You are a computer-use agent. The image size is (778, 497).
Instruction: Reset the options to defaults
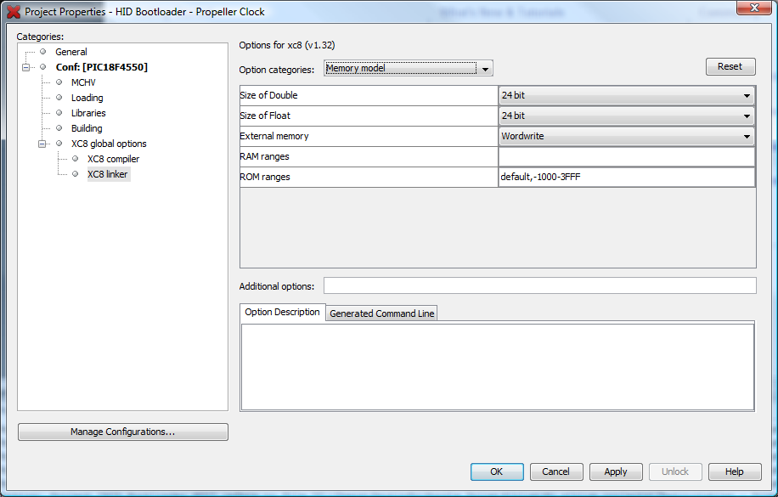[x=730, y=66]
